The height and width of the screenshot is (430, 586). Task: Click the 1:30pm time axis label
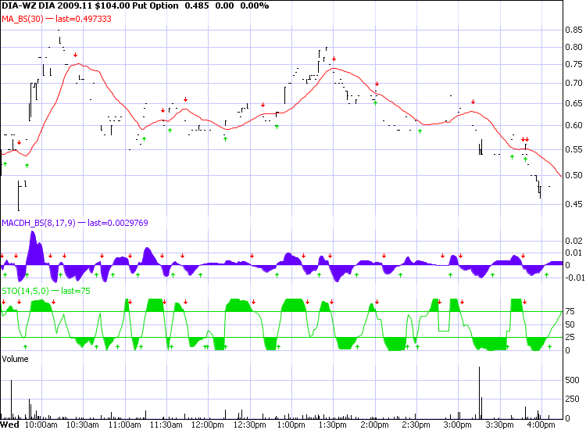pyautogui.click(x=333, y=425)
